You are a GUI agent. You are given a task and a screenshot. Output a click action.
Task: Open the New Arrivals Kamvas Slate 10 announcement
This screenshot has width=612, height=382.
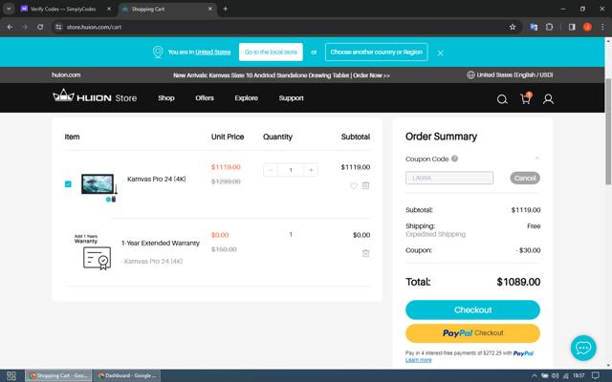[281, 75]
